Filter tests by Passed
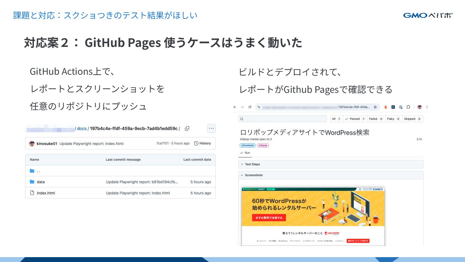 [x=355, y=119]
